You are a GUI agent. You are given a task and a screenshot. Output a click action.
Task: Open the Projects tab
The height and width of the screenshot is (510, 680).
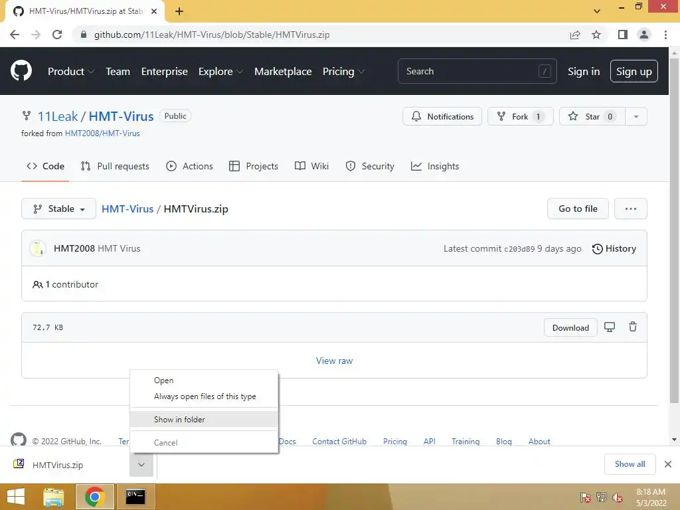[254, 166]
